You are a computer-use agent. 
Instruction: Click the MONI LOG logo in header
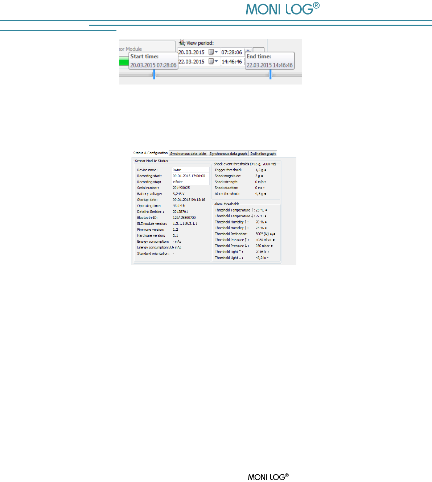coord(283,9)
